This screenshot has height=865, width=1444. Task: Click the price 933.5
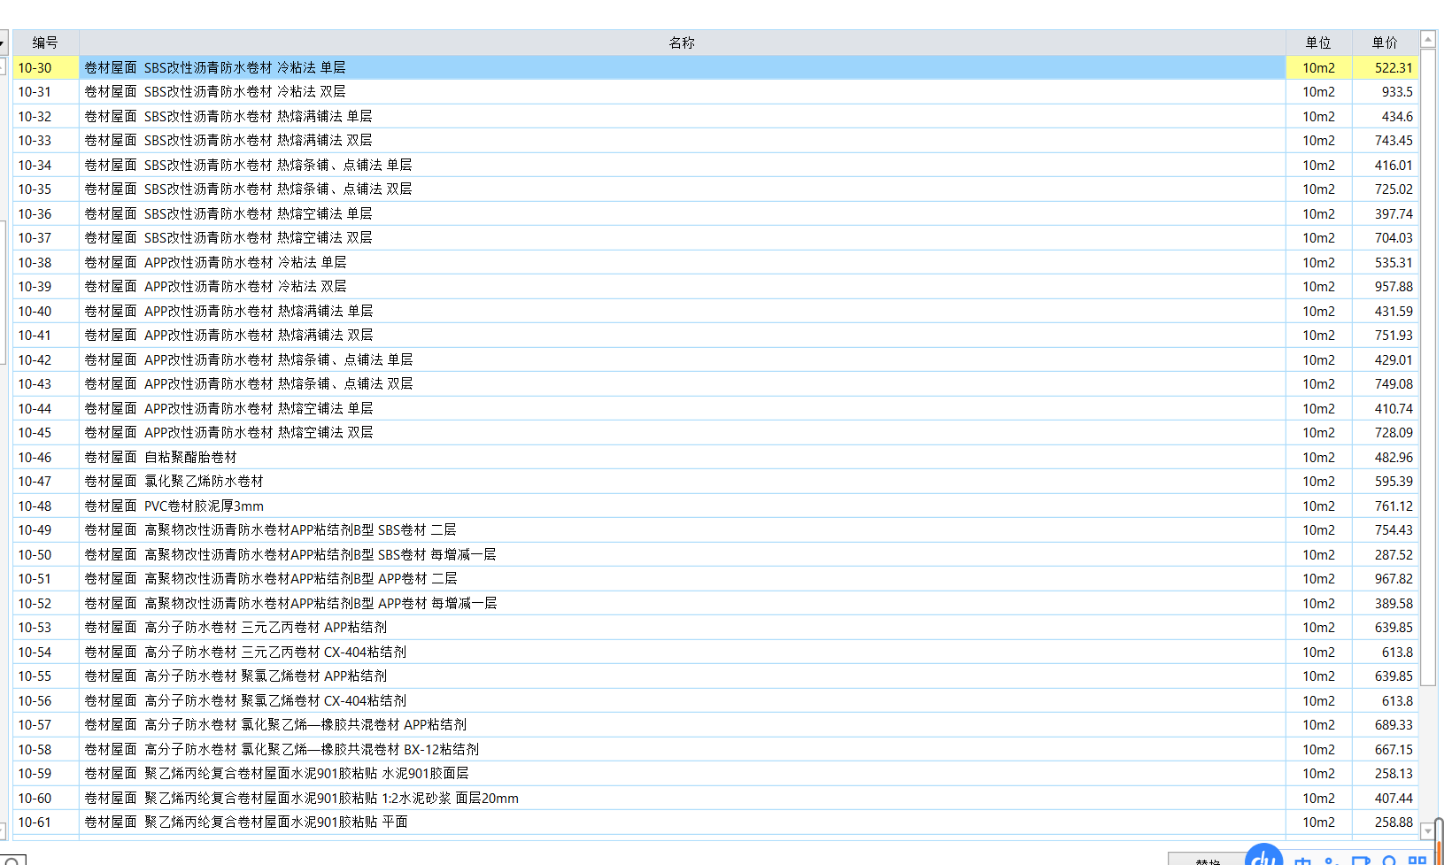tap(1385, 92)
